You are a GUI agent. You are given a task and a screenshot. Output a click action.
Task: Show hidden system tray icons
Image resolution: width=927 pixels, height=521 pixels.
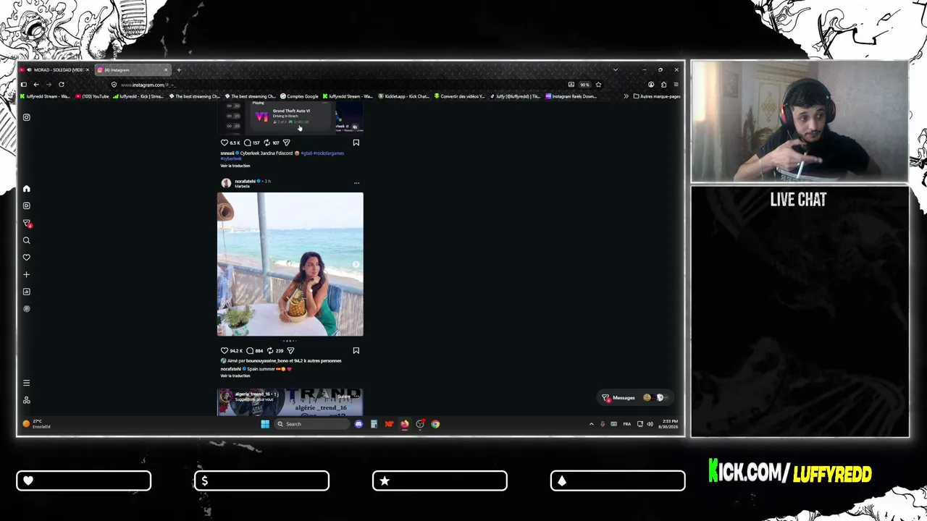tap(591, 424)
